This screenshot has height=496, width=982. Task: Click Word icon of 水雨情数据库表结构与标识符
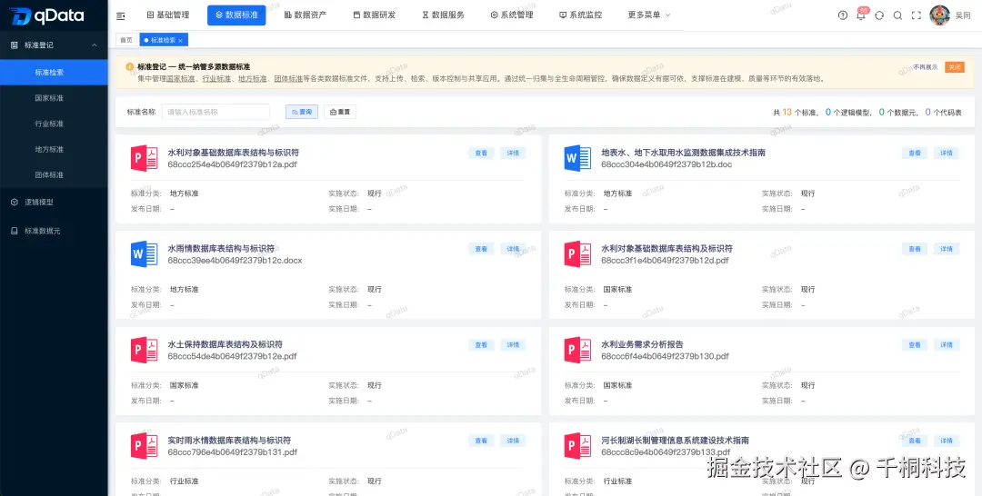144,254
